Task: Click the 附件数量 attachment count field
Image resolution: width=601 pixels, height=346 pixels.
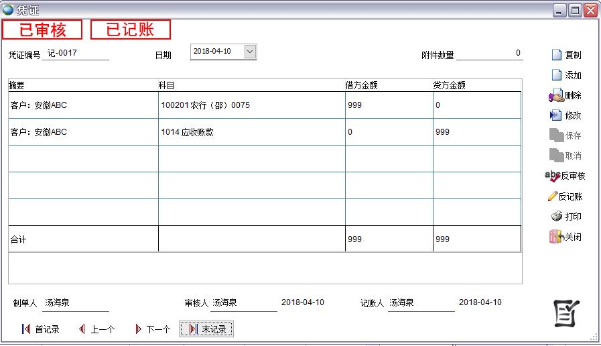Action: tap(489, 54)
